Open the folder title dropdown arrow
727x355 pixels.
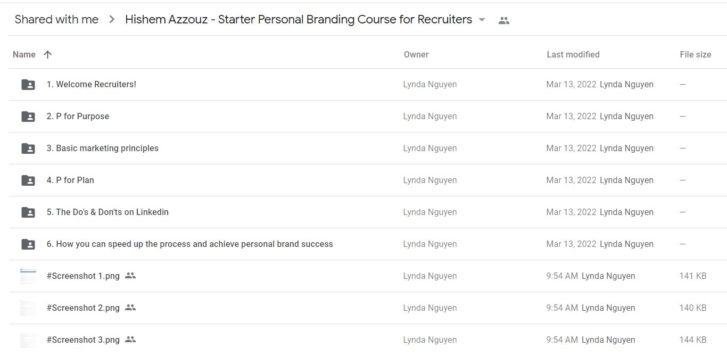coord(482,20)
